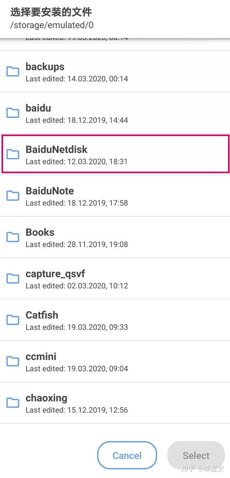Screen dimensions: 230x478
Task: Click the Cancel button
Action: pos(127,456)
